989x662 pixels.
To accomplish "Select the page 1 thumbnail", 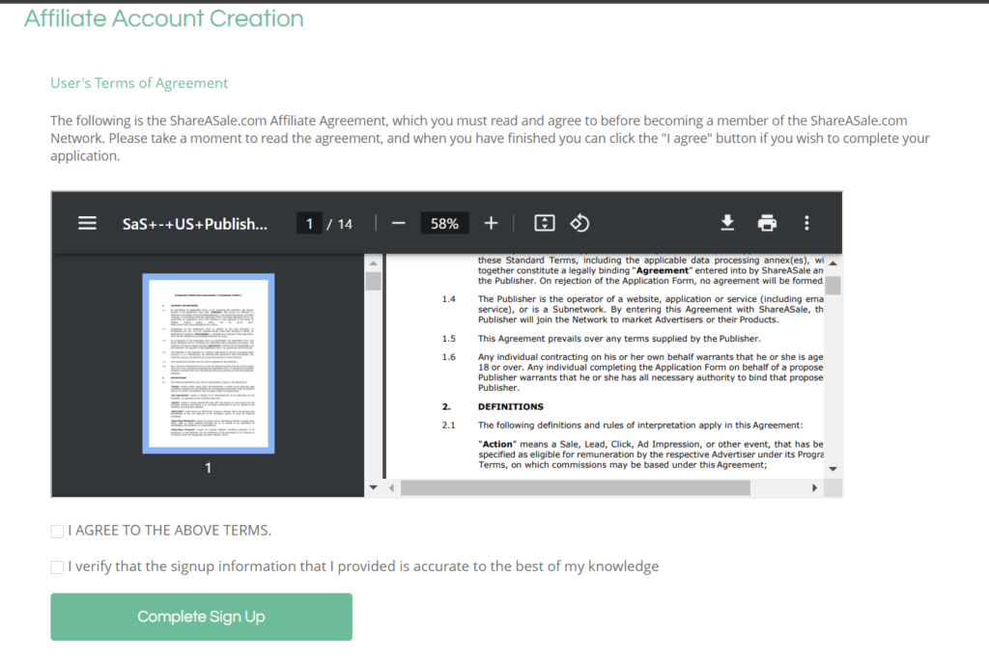I will coord(209,363).
